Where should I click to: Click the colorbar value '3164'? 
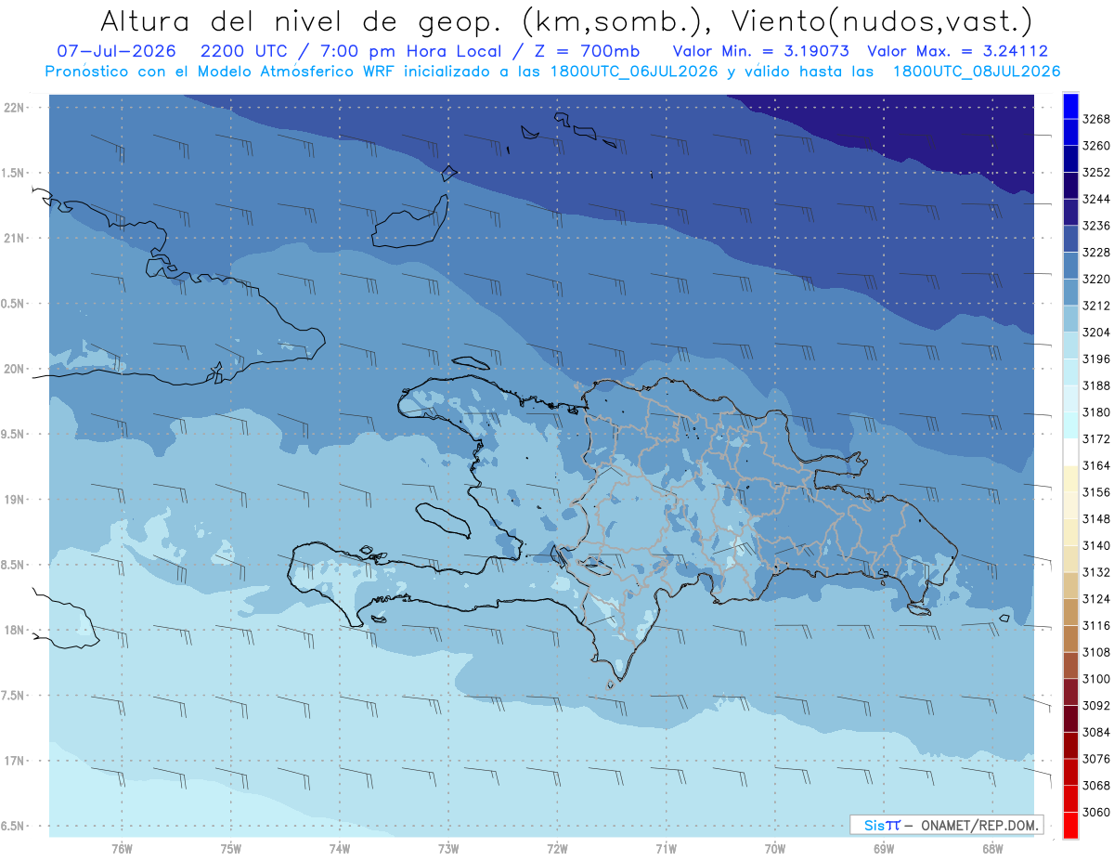pyautogui.click(x=1095, y=465)
